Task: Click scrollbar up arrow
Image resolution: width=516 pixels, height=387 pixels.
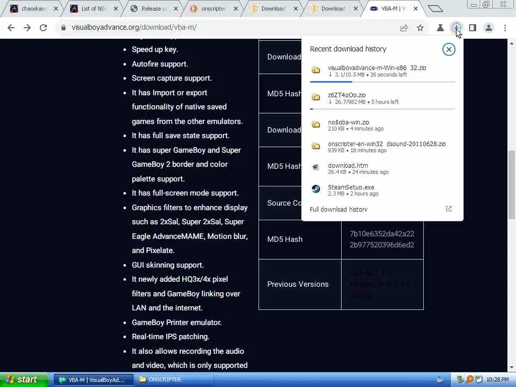Action: 512,43
